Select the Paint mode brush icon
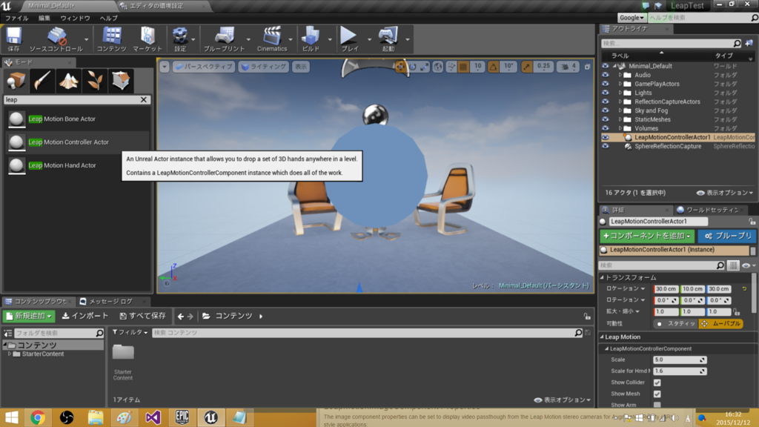759x427 pixels. (x=42, y=80)
